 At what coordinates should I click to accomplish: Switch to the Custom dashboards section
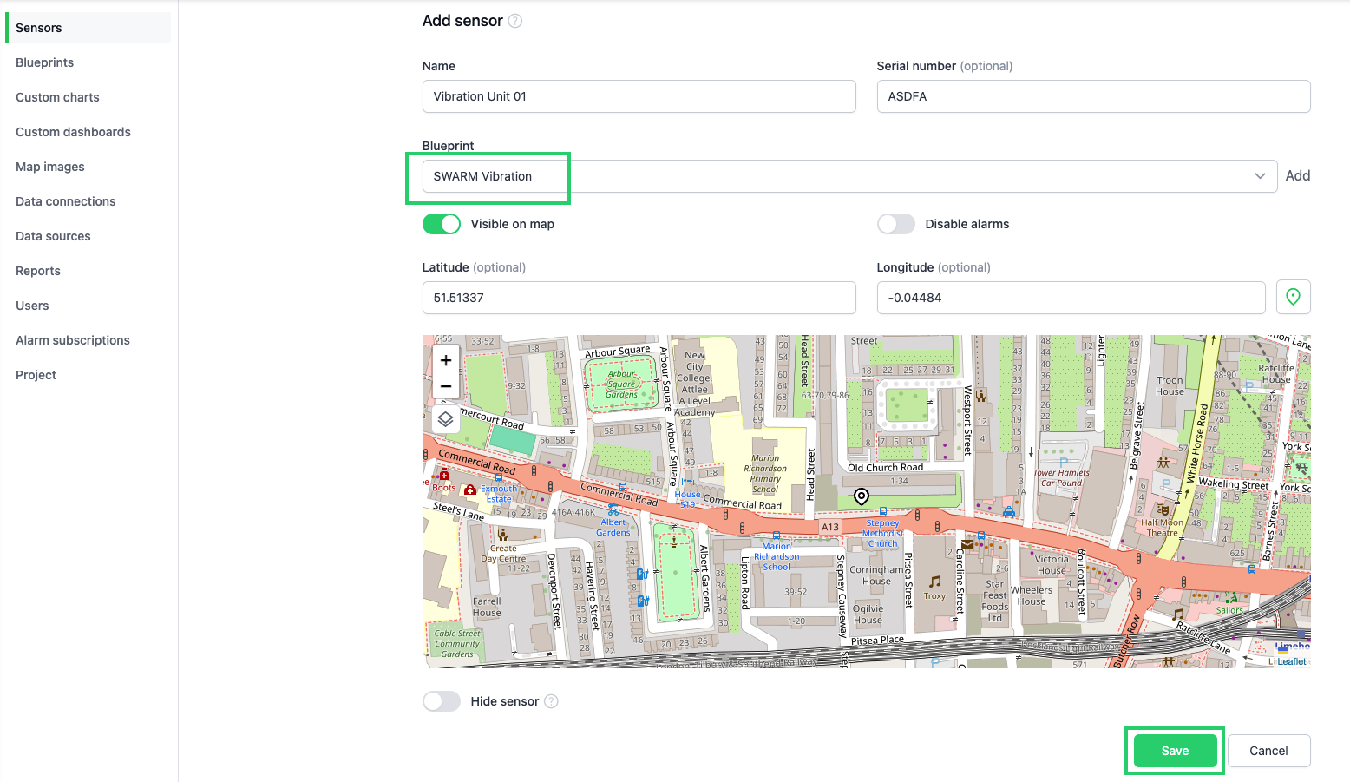(x=73, y=132)
